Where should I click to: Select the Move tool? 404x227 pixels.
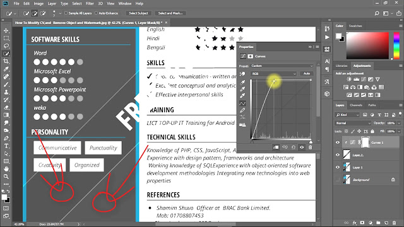(6, 31)
